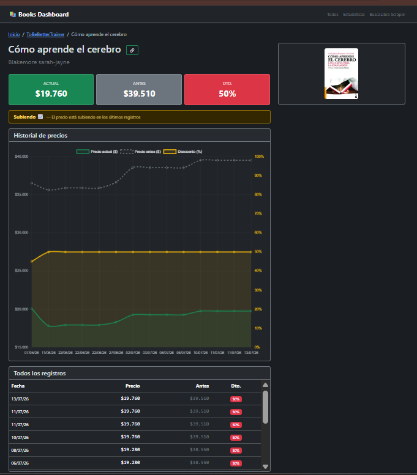Click first green data point at 07/05/26
Viewport: 417px width, 475px height.
[x=32, y=309]
